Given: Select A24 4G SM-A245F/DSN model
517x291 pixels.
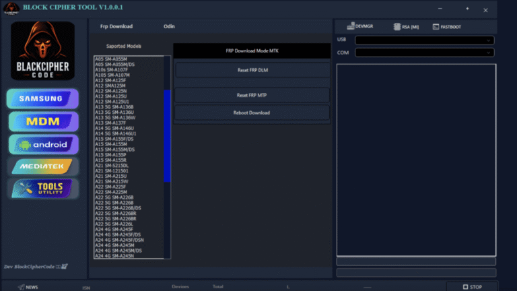Looking at the screenshot, I should pyautogui.click(x=119, y=240).
